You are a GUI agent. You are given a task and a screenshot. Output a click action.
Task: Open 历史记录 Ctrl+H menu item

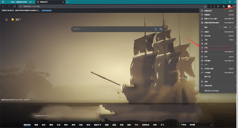click(x=218, y=36)
